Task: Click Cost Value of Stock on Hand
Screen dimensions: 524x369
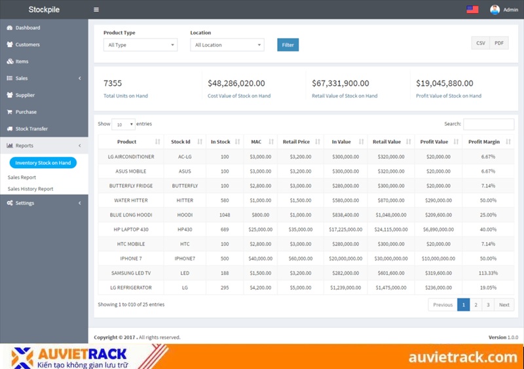Action: pos(239,96)
